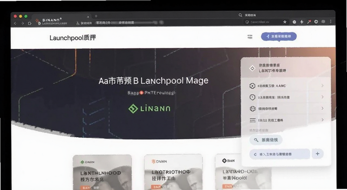This screenshot has width=347, height=190.
Task: Click the Lanchpool Mage hero heading
Action: [154, 81]
